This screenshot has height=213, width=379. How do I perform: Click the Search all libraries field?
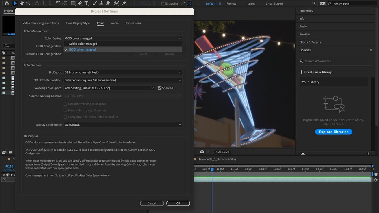click(x=336, y=61)
